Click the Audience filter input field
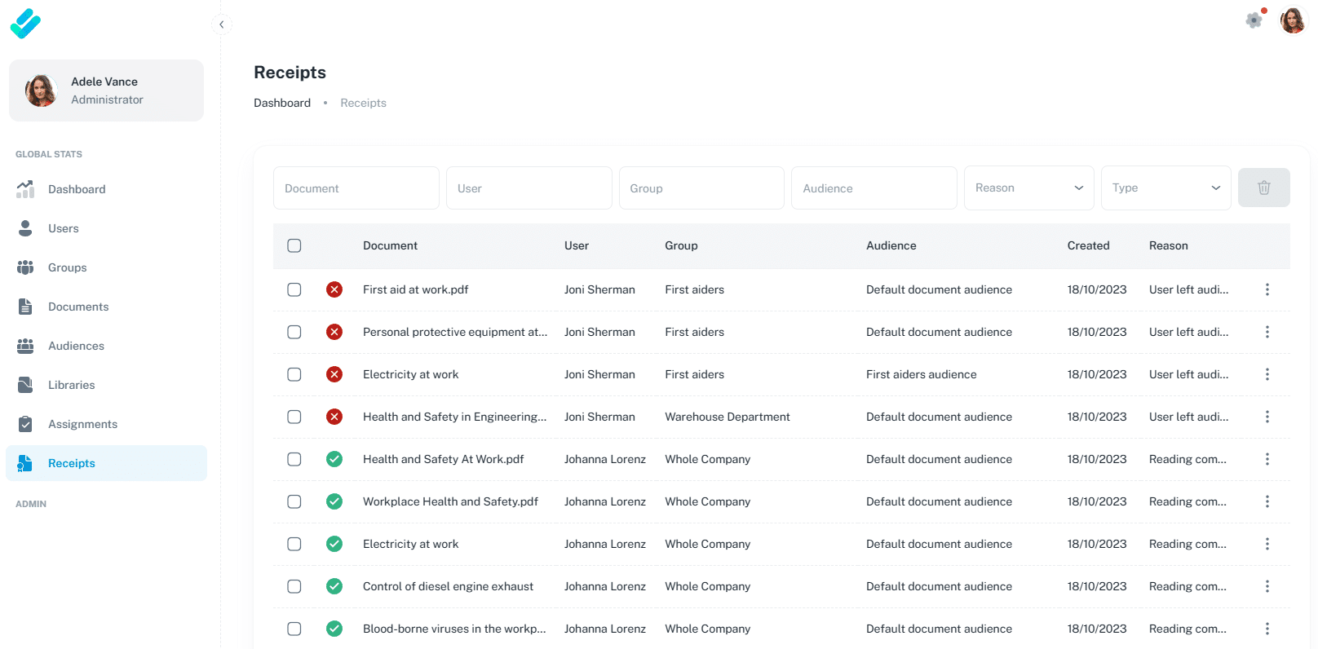1318x649 pixels. (874, 188)
